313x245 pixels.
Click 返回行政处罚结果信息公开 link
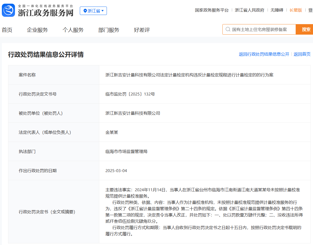264,54
